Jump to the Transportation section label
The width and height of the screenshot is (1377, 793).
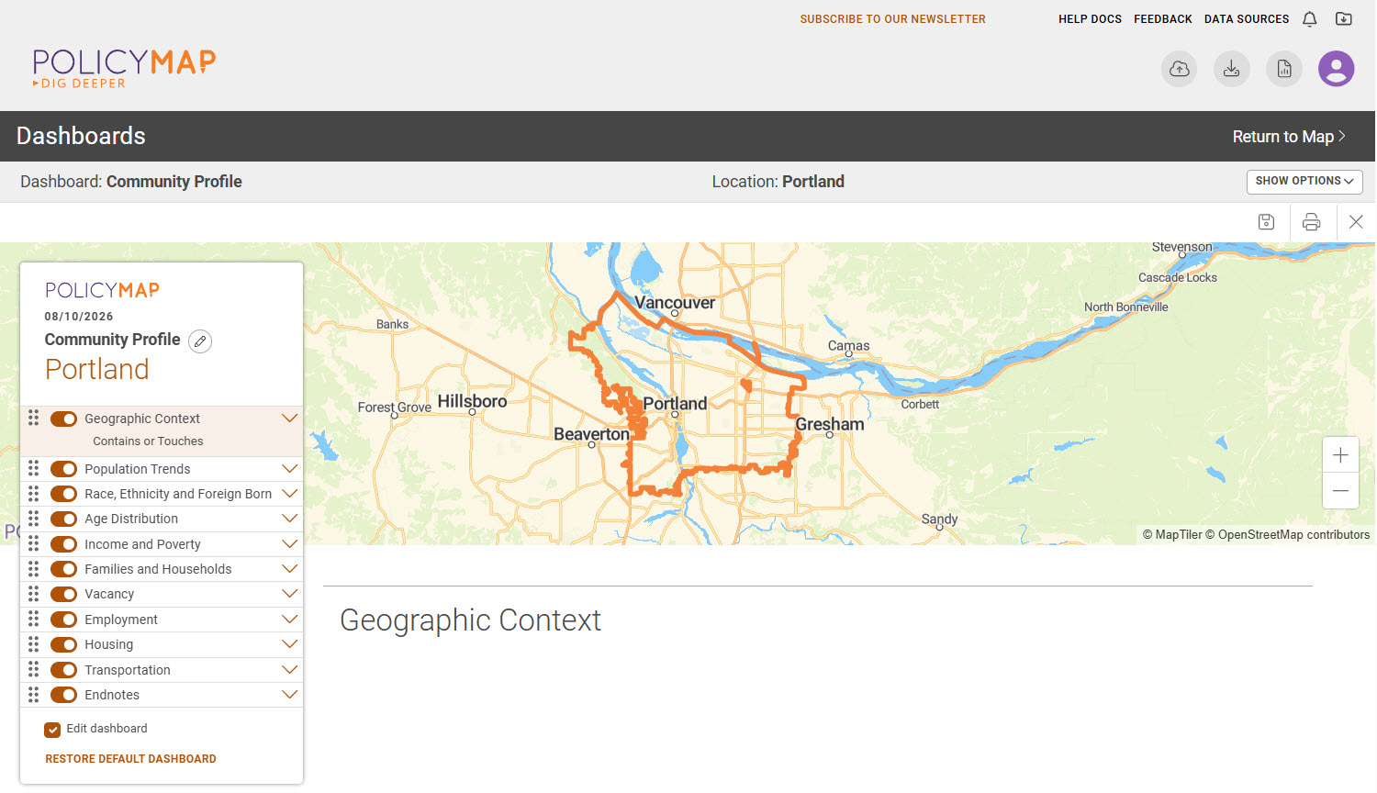point(128,670)
